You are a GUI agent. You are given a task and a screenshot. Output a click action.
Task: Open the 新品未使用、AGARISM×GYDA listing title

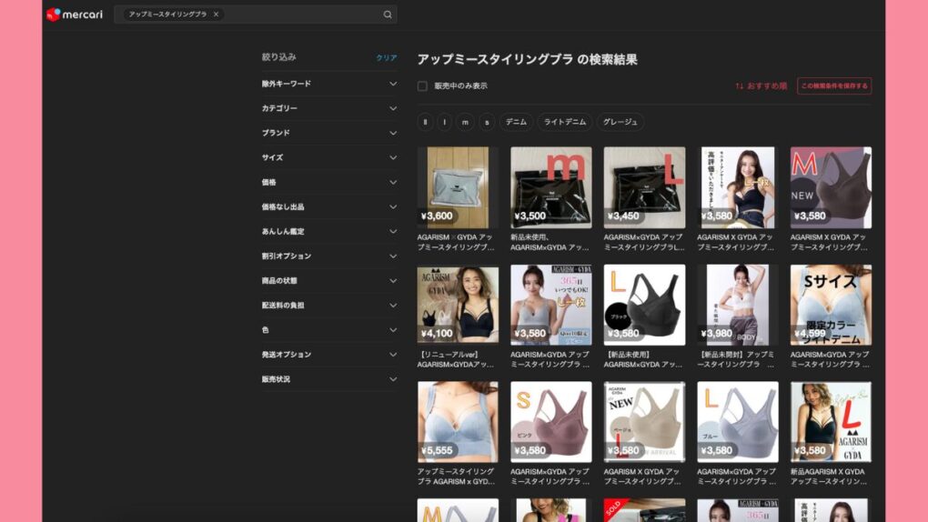click(550, 242)
